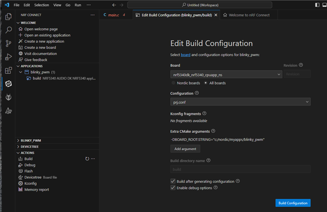Open the Extensions view

(8, 70)
